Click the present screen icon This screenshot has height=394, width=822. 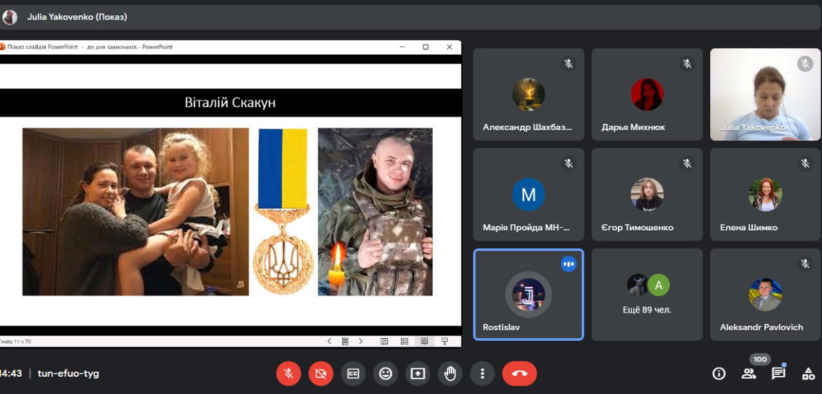[417, 373]
